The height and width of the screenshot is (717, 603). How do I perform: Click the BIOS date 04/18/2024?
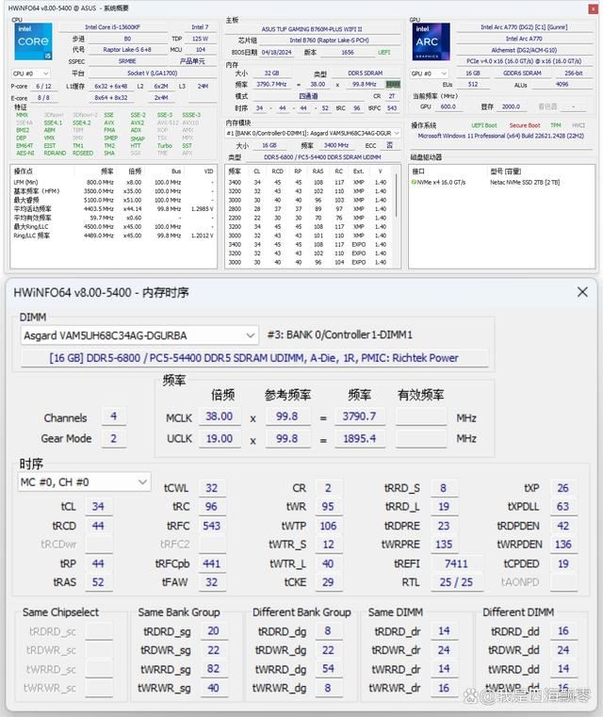(277, 52)
